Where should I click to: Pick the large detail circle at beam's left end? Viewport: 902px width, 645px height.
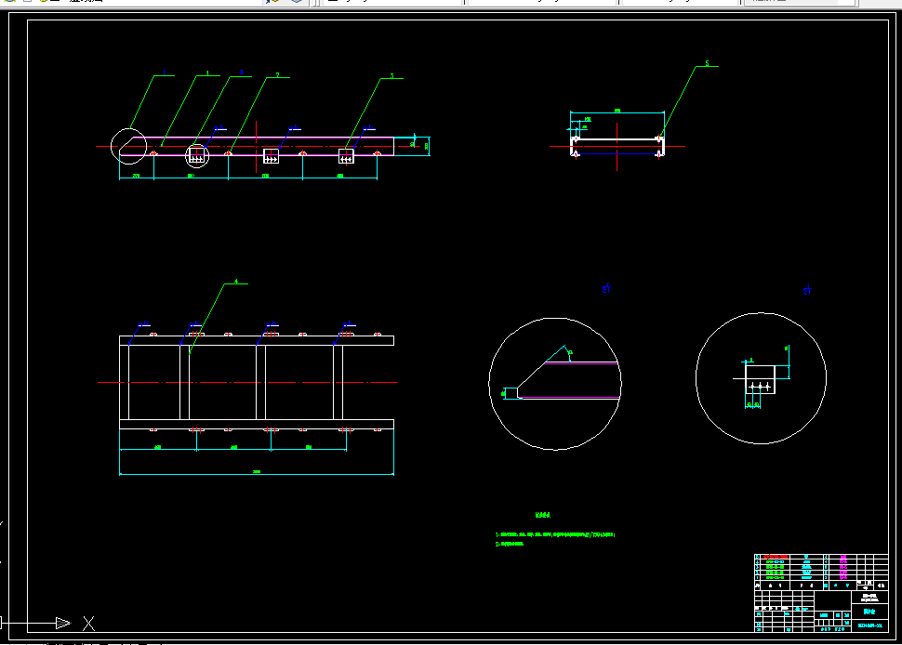[x=128, y=147]
